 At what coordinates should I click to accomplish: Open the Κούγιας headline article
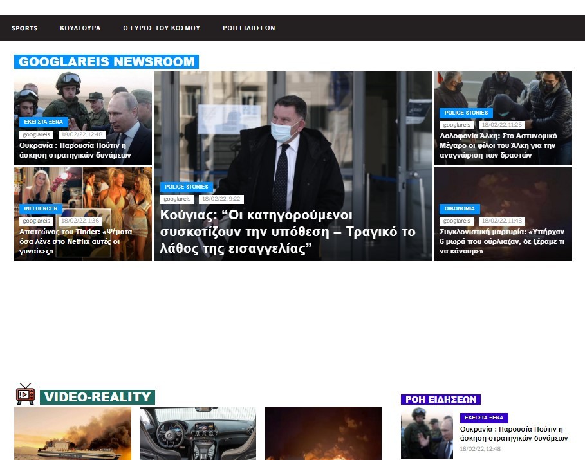[288, 232]
